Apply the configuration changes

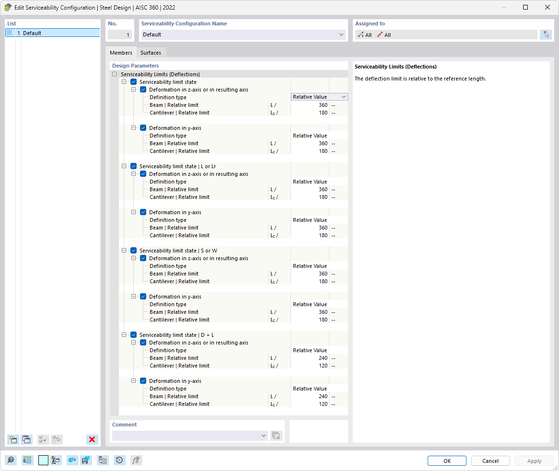coord(534,460)
